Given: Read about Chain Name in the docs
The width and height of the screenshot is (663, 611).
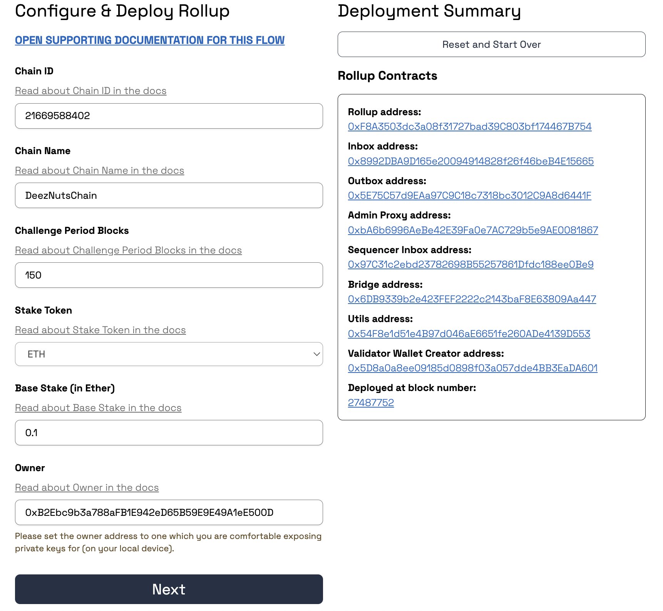Looking at the screenshot, I should 99,170.
